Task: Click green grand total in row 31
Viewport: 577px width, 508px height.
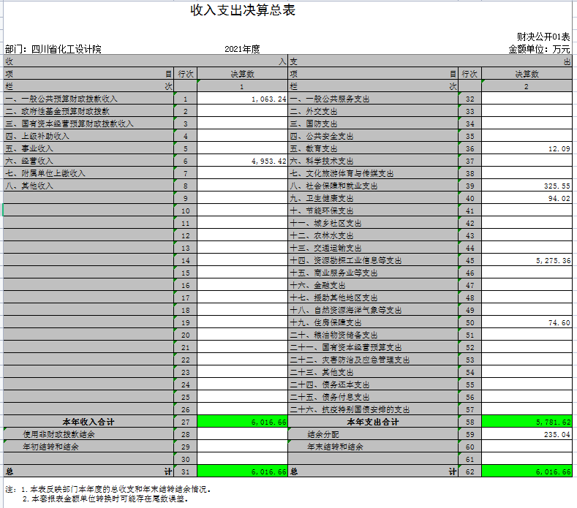Action: tap(243, 471)
